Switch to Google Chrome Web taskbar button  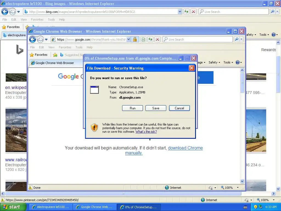click(x=95, y=207)
